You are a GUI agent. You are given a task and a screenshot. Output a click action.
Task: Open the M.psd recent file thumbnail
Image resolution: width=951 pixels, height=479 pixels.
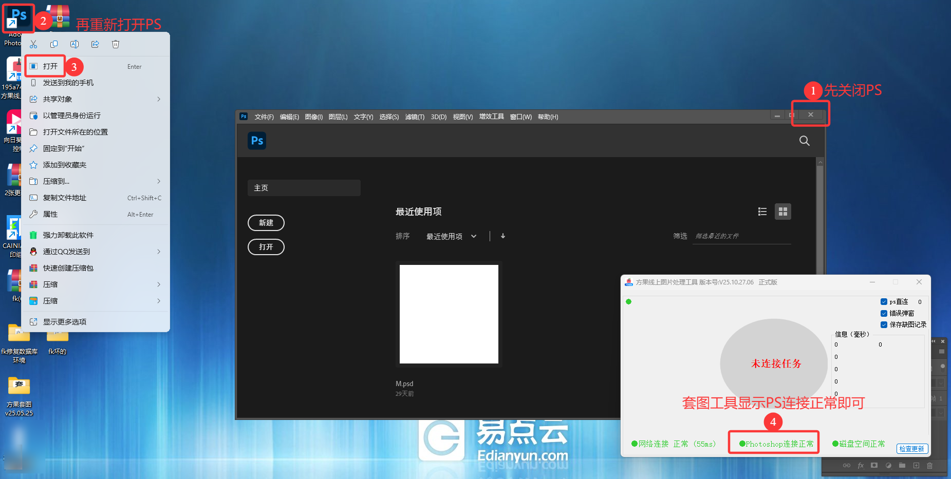pyautogui.click(x=449, y=314)
